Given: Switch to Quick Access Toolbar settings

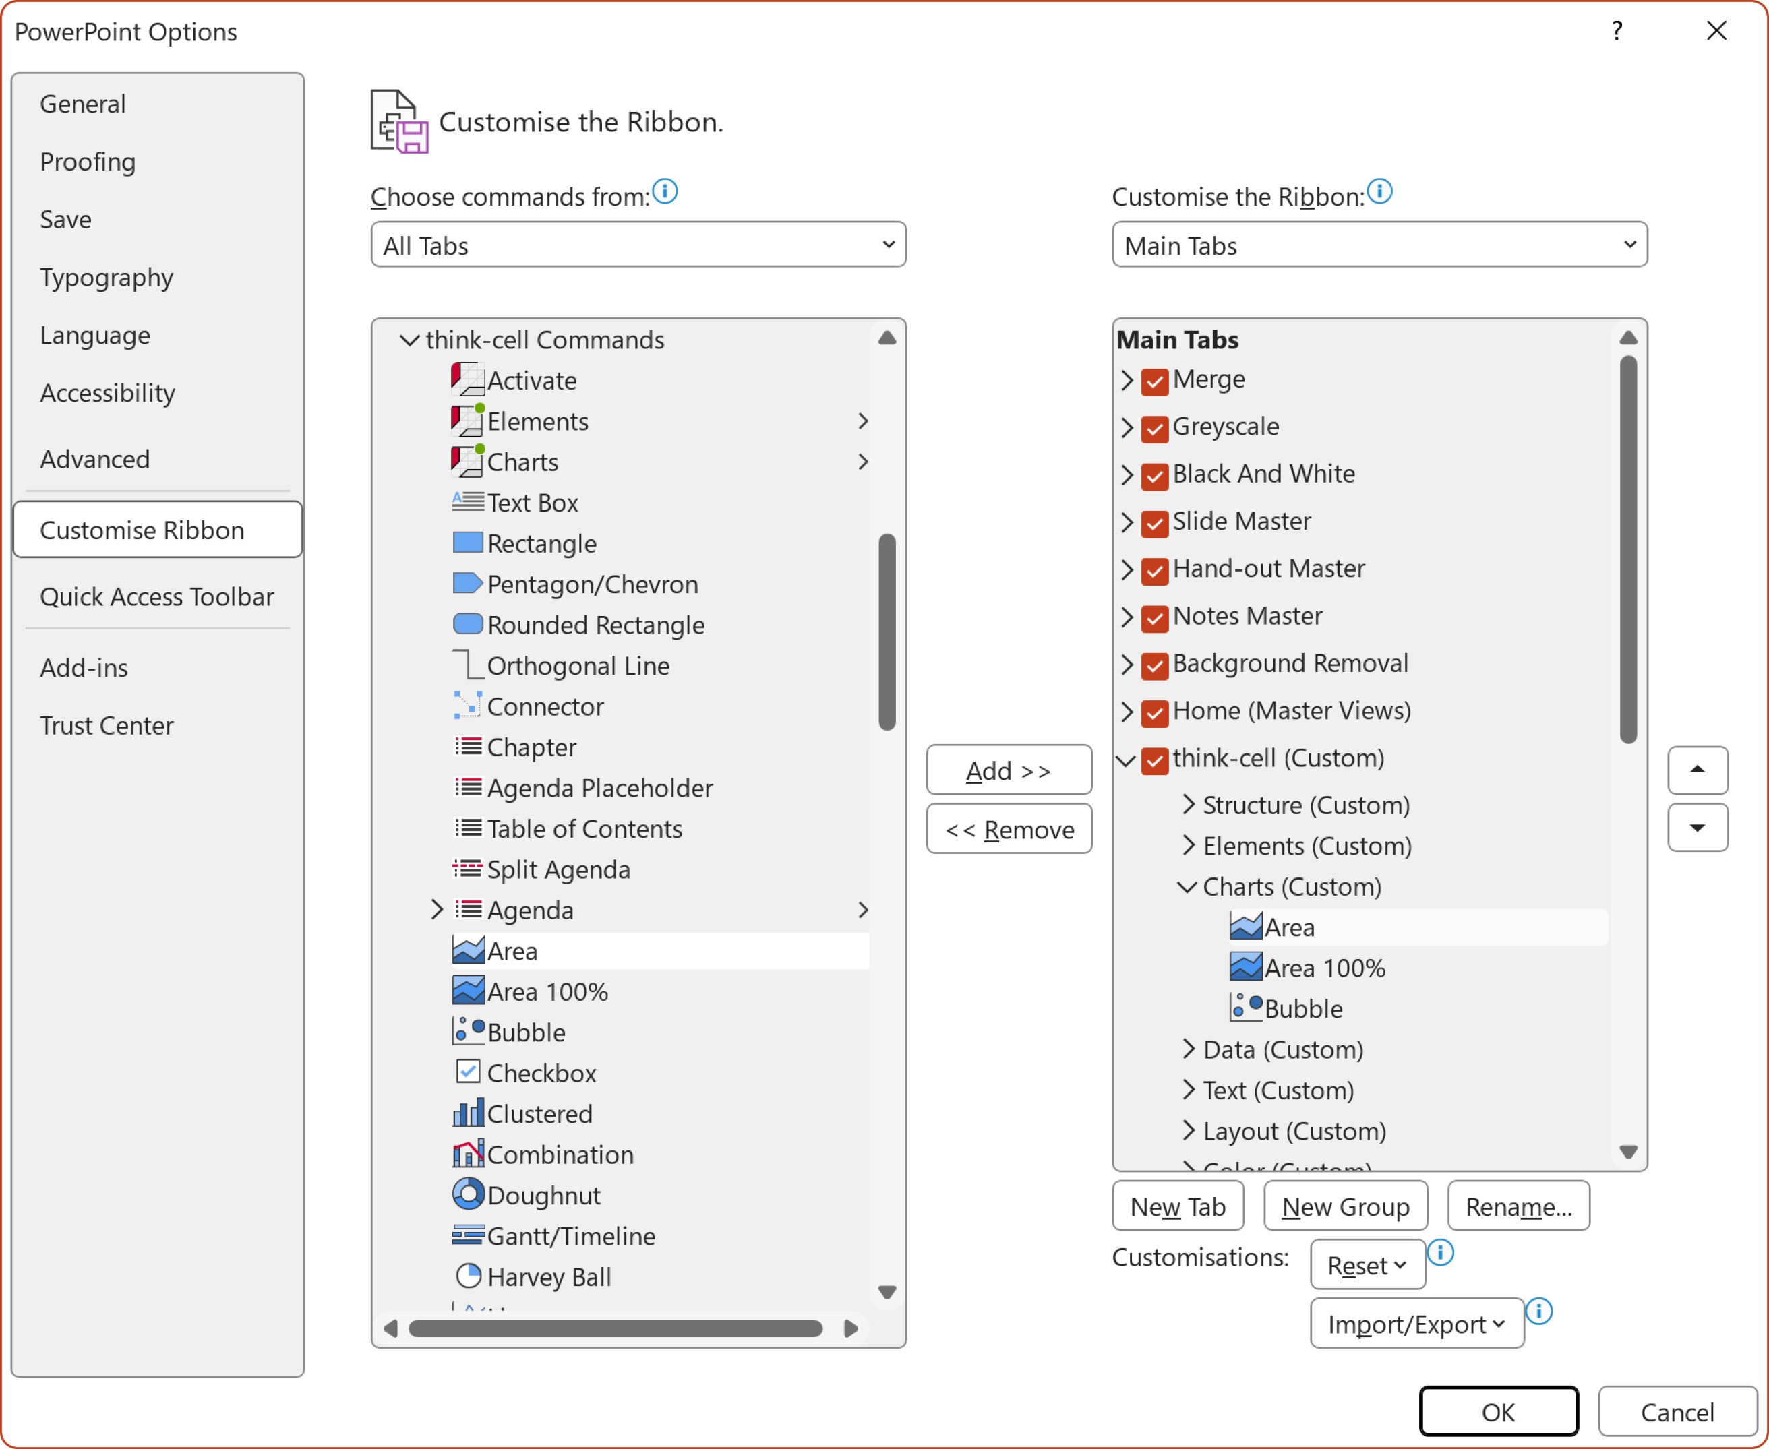Looking at the screenshot, I should [x=157, y=596].
